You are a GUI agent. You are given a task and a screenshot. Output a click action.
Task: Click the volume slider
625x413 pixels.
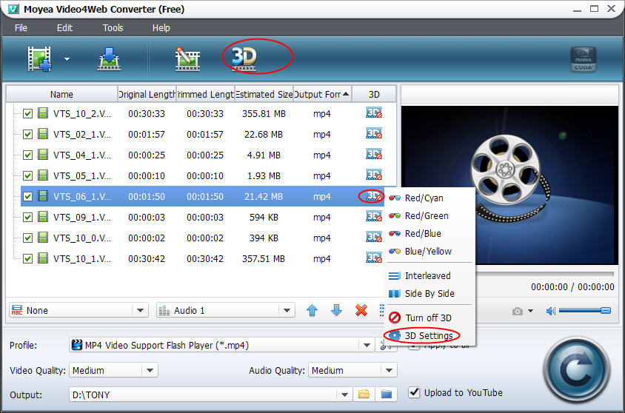tap(585, 311)
